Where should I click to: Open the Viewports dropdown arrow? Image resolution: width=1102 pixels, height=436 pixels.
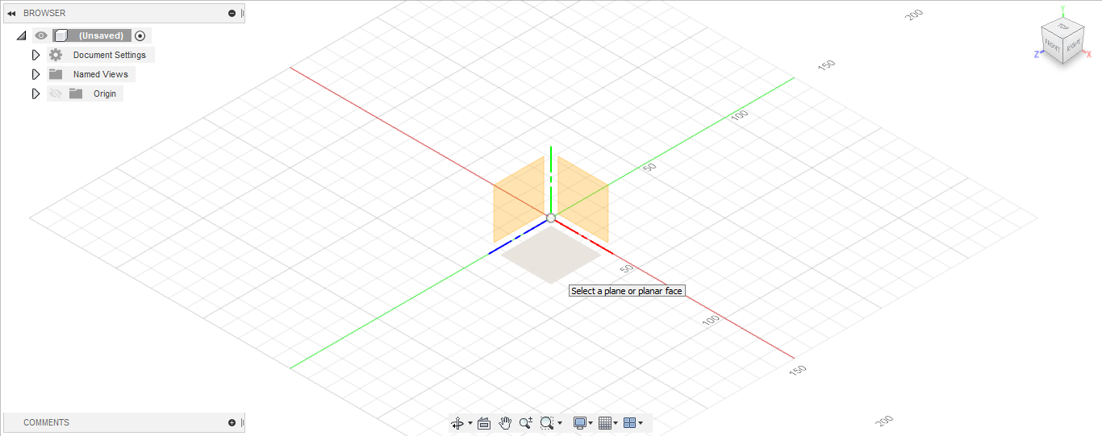(641, 423)
